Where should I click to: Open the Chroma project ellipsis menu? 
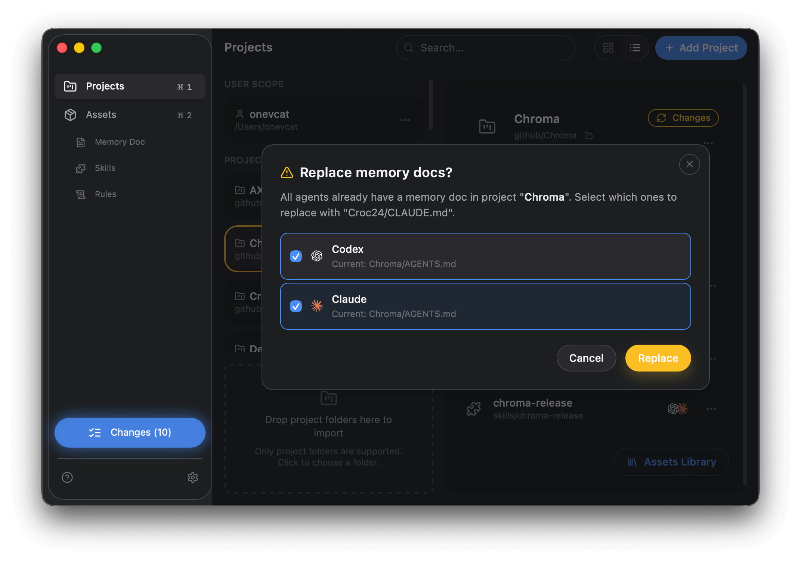(x=708, y=143)
